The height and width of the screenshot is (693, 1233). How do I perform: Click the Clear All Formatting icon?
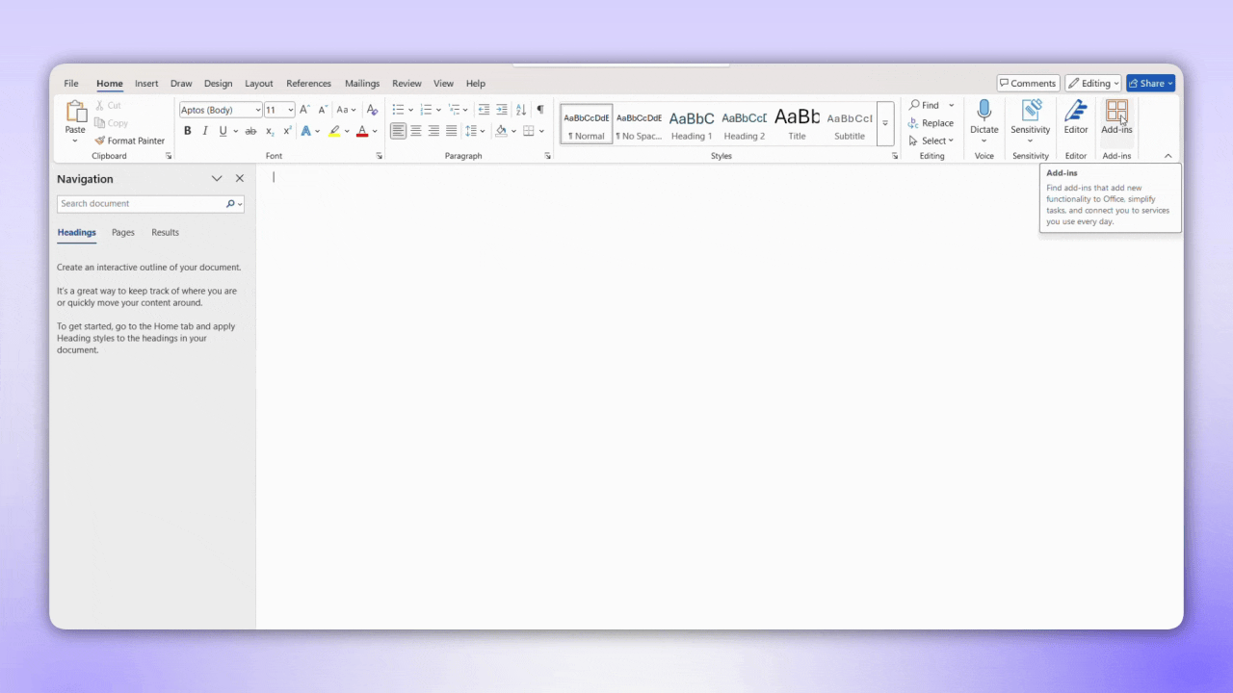[x=373, y=110]
